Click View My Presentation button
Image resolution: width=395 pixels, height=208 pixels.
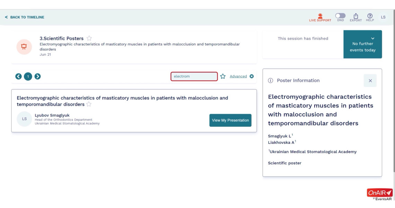pos(230,120)
